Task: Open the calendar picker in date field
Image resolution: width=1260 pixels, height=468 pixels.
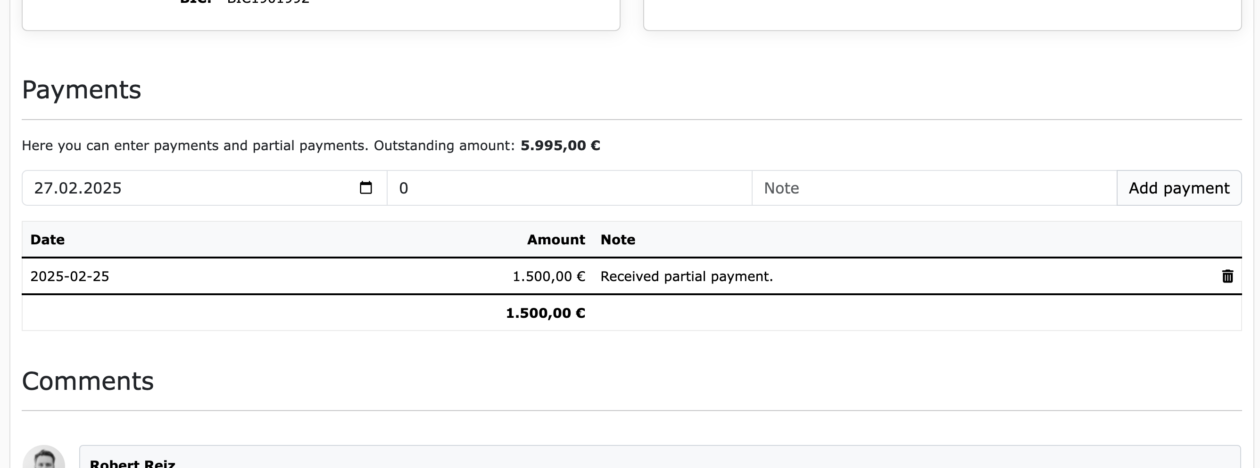Action: coord(365,187)
